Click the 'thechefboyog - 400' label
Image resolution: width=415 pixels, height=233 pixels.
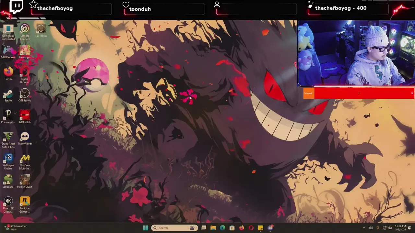coord(341,8)
